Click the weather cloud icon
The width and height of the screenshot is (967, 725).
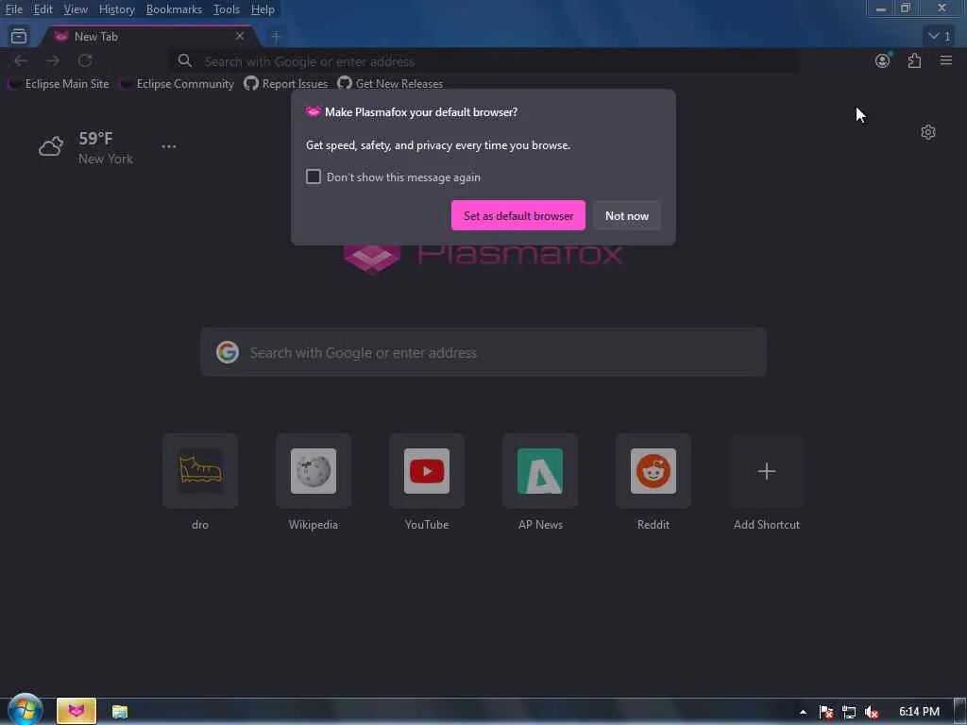(x=51, y=146)
